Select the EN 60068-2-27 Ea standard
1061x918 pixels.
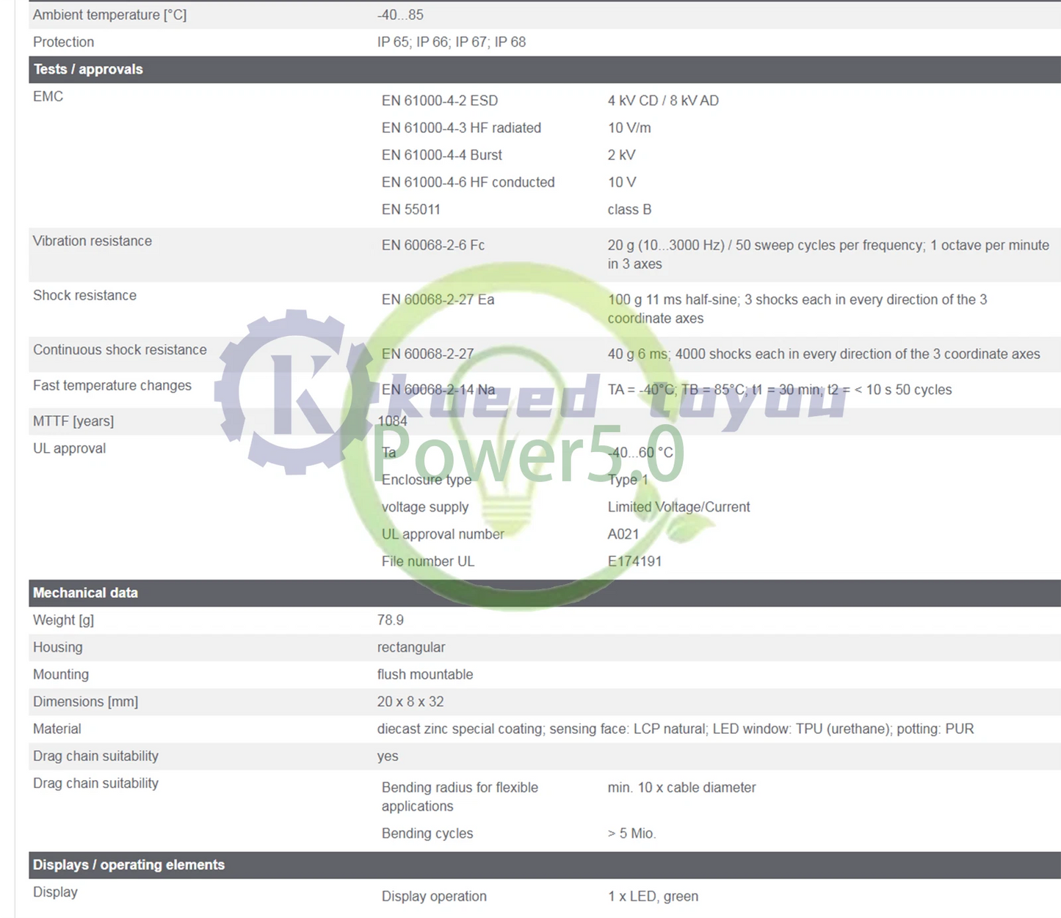pos(438,299)
